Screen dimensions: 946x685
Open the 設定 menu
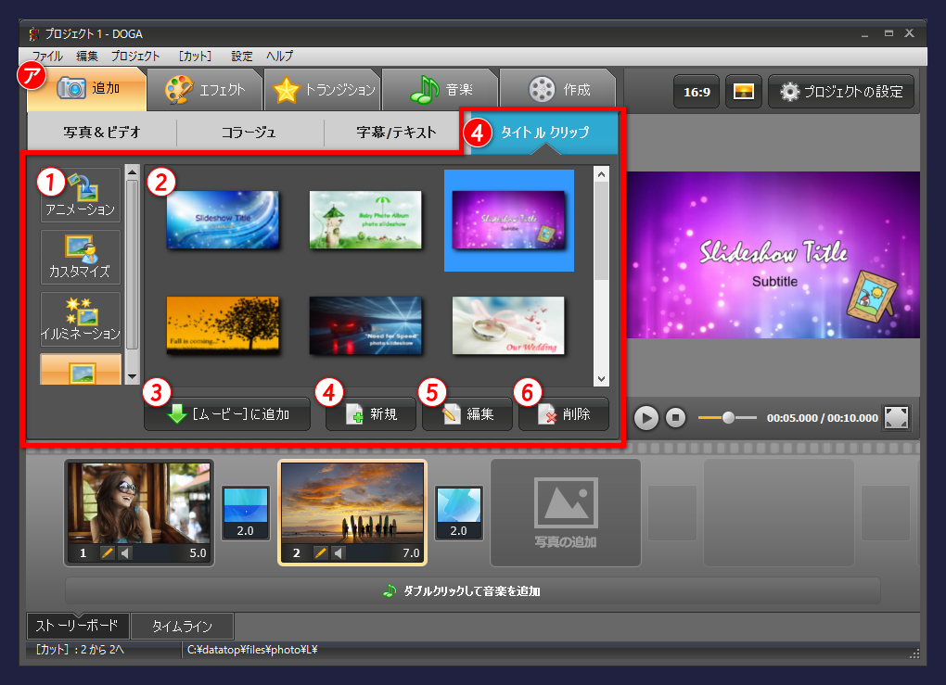point(241,56)
